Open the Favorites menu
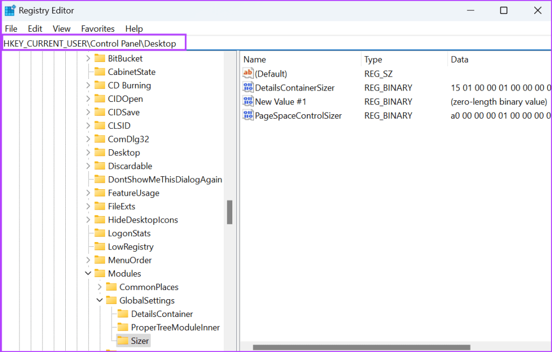Screen dimensions: 552x352 coord(98,29)
